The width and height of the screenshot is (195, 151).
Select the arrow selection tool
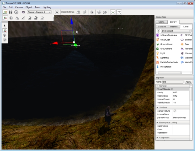coord(5,26)
